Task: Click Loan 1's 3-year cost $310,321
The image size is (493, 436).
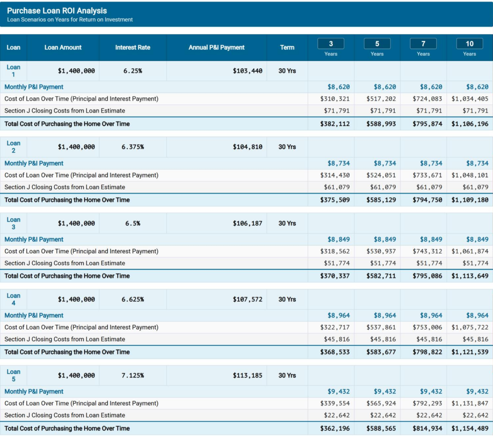Action: 335,99
